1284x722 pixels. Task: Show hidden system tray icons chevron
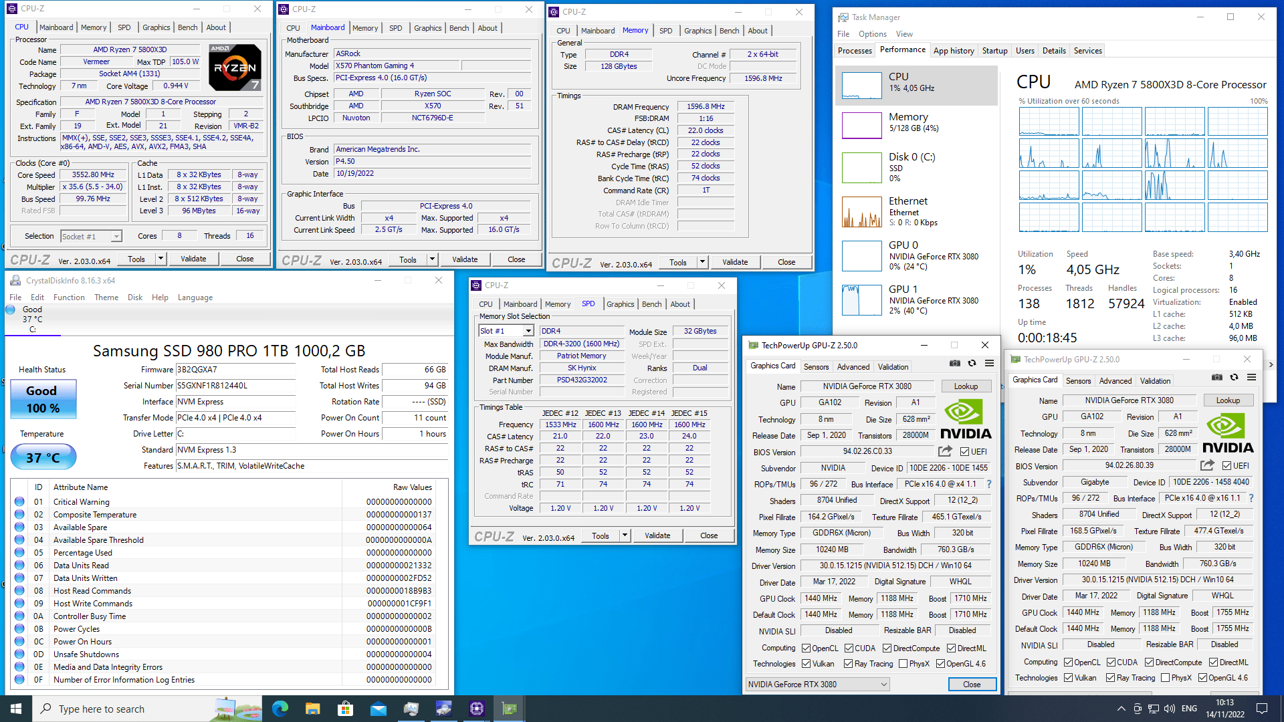[1121, 709]
